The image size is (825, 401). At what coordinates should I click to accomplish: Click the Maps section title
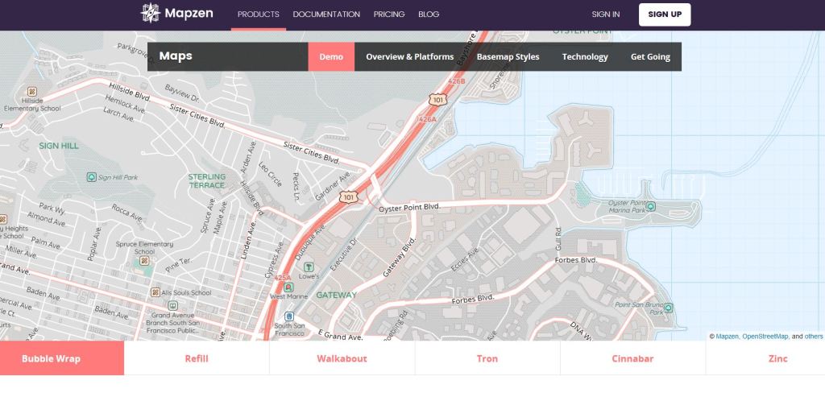[x=175, y=56]
